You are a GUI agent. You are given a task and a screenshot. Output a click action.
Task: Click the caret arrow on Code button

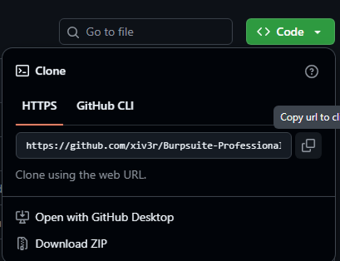click(318, 32)
